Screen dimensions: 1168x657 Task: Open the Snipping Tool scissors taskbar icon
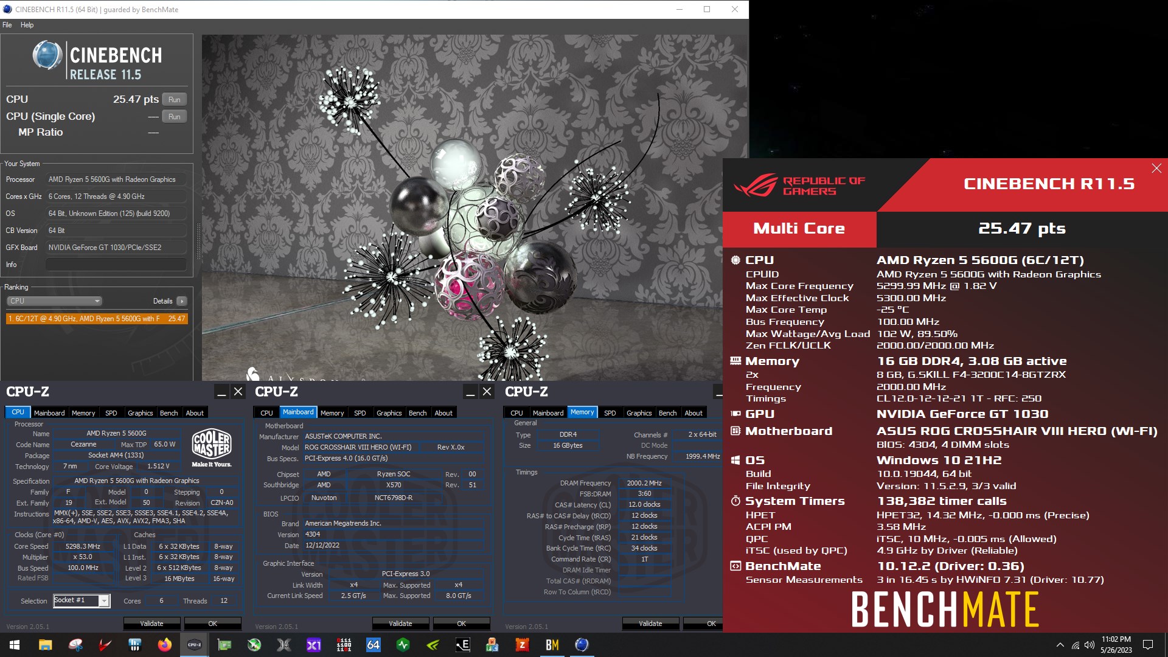click(75, 645)
